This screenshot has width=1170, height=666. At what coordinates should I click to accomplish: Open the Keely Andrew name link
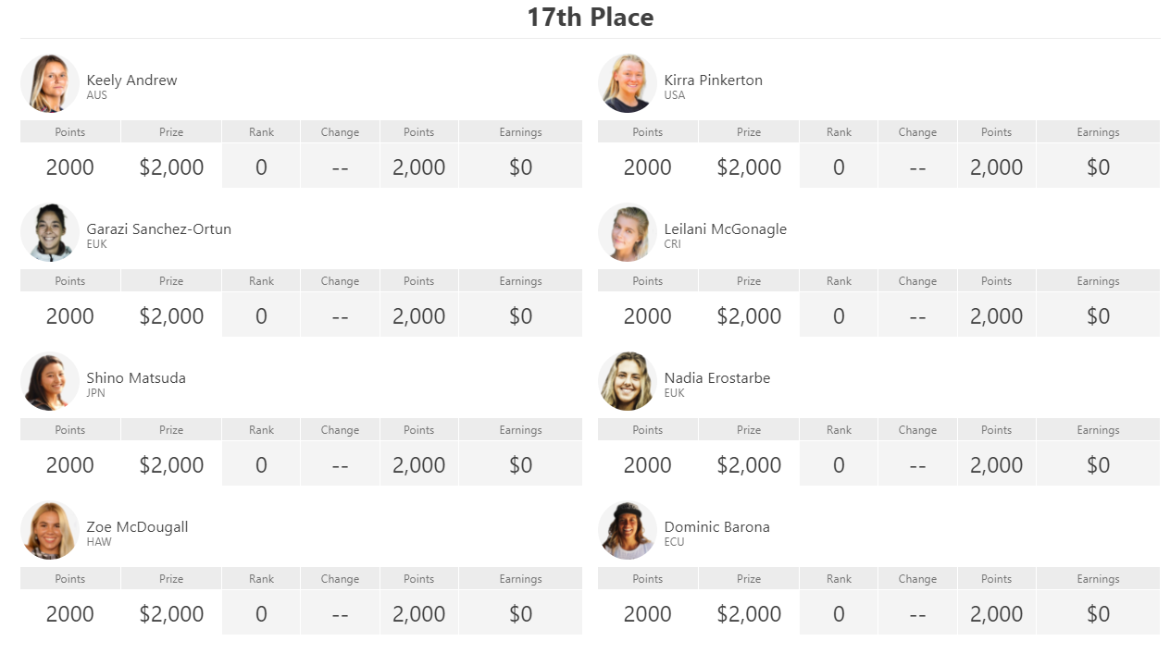pos(131,80)
